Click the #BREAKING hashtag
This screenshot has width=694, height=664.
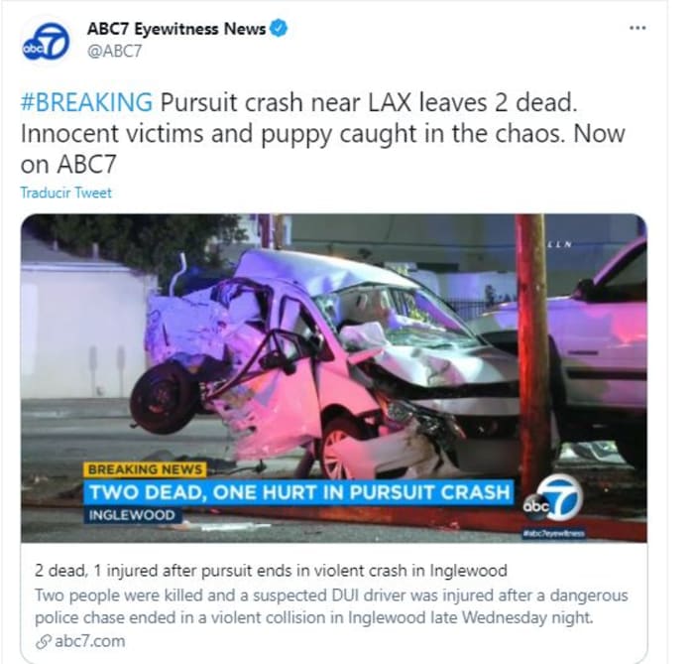pyautogui.click(x=87, y=102)
